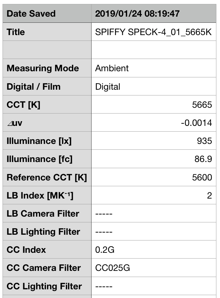Click the CC Lighting Filter label
This screenshot has width=220, height=298.
[44, 286]
